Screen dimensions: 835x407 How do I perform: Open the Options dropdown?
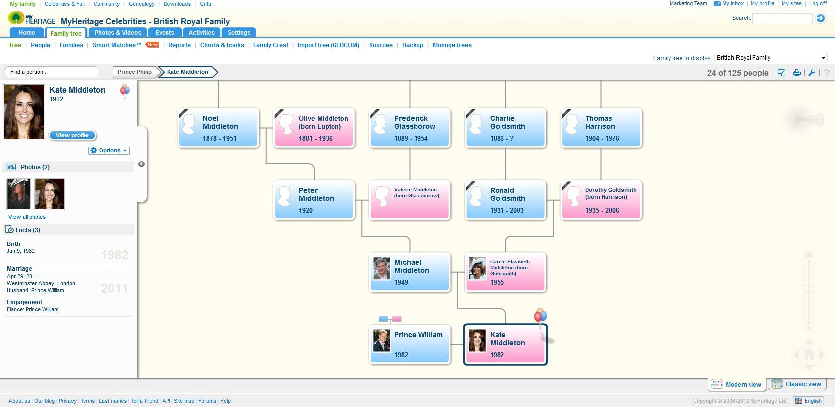click(109, 150)
